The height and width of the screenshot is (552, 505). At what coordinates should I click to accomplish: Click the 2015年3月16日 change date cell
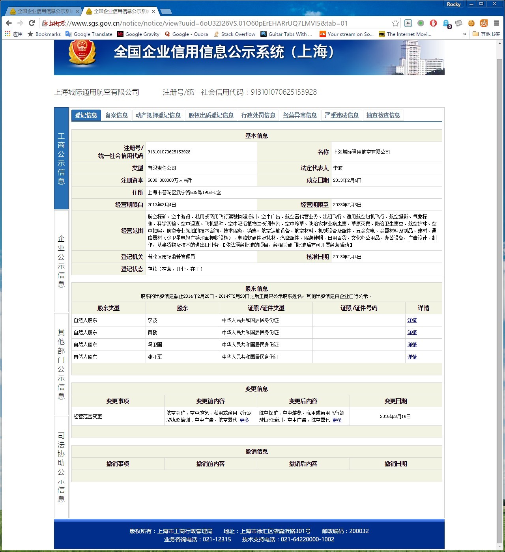click(x=395, y=416)
